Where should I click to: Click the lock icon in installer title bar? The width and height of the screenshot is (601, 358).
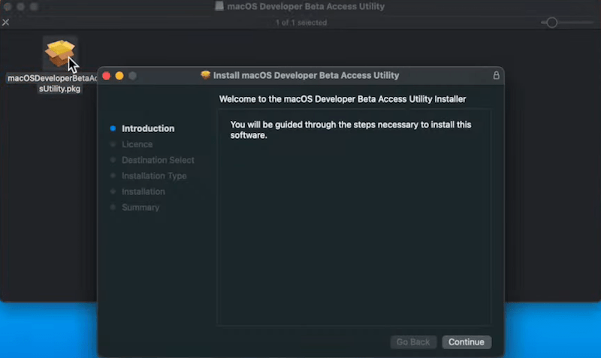(x=497, y=75)
